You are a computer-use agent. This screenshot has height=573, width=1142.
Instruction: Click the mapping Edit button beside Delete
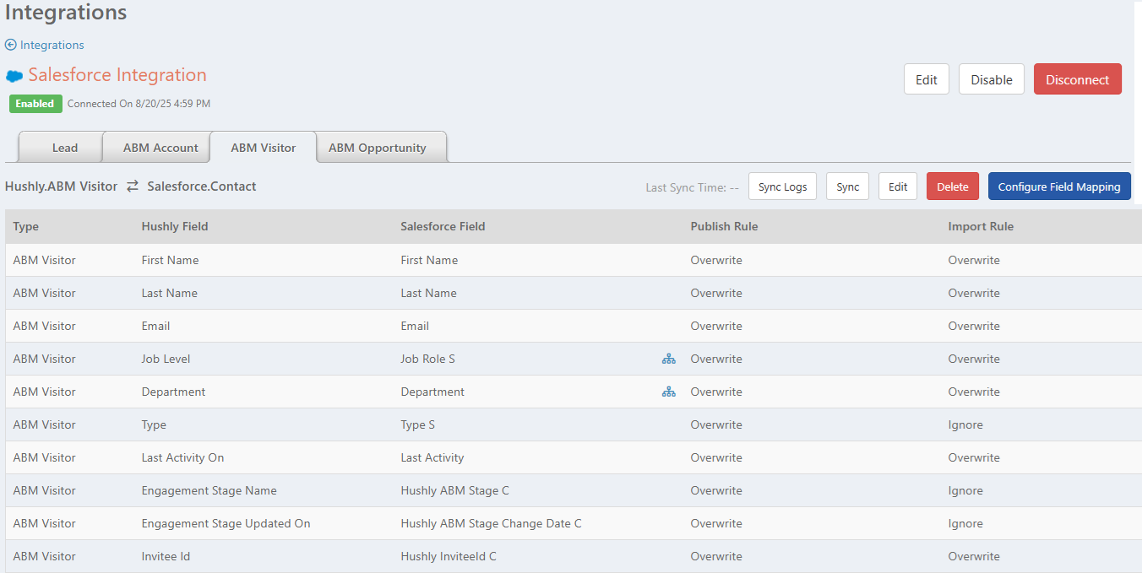click(898, 186)
